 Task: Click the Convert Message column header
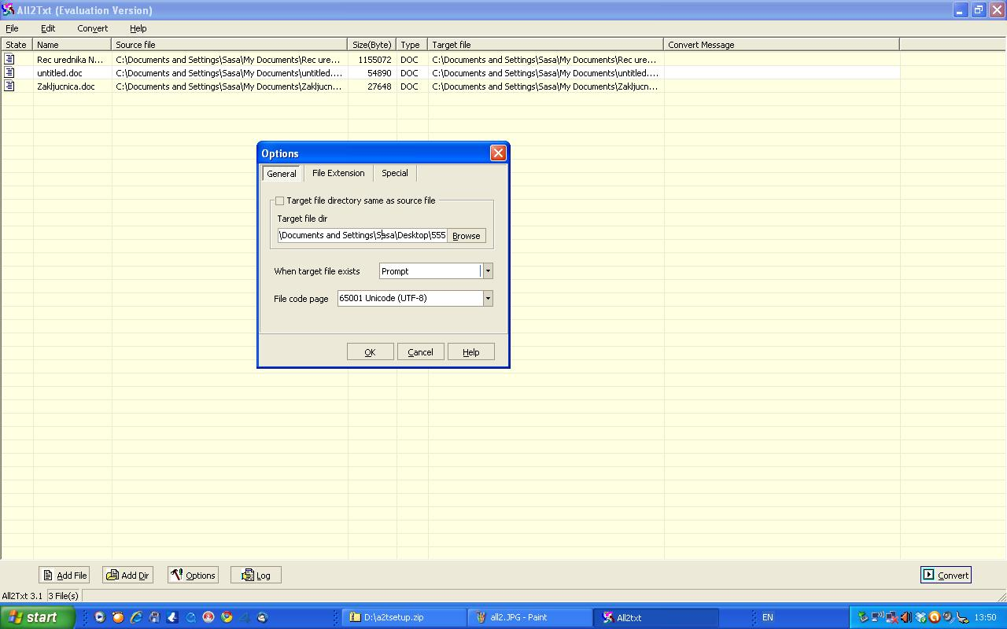(782, 45)
